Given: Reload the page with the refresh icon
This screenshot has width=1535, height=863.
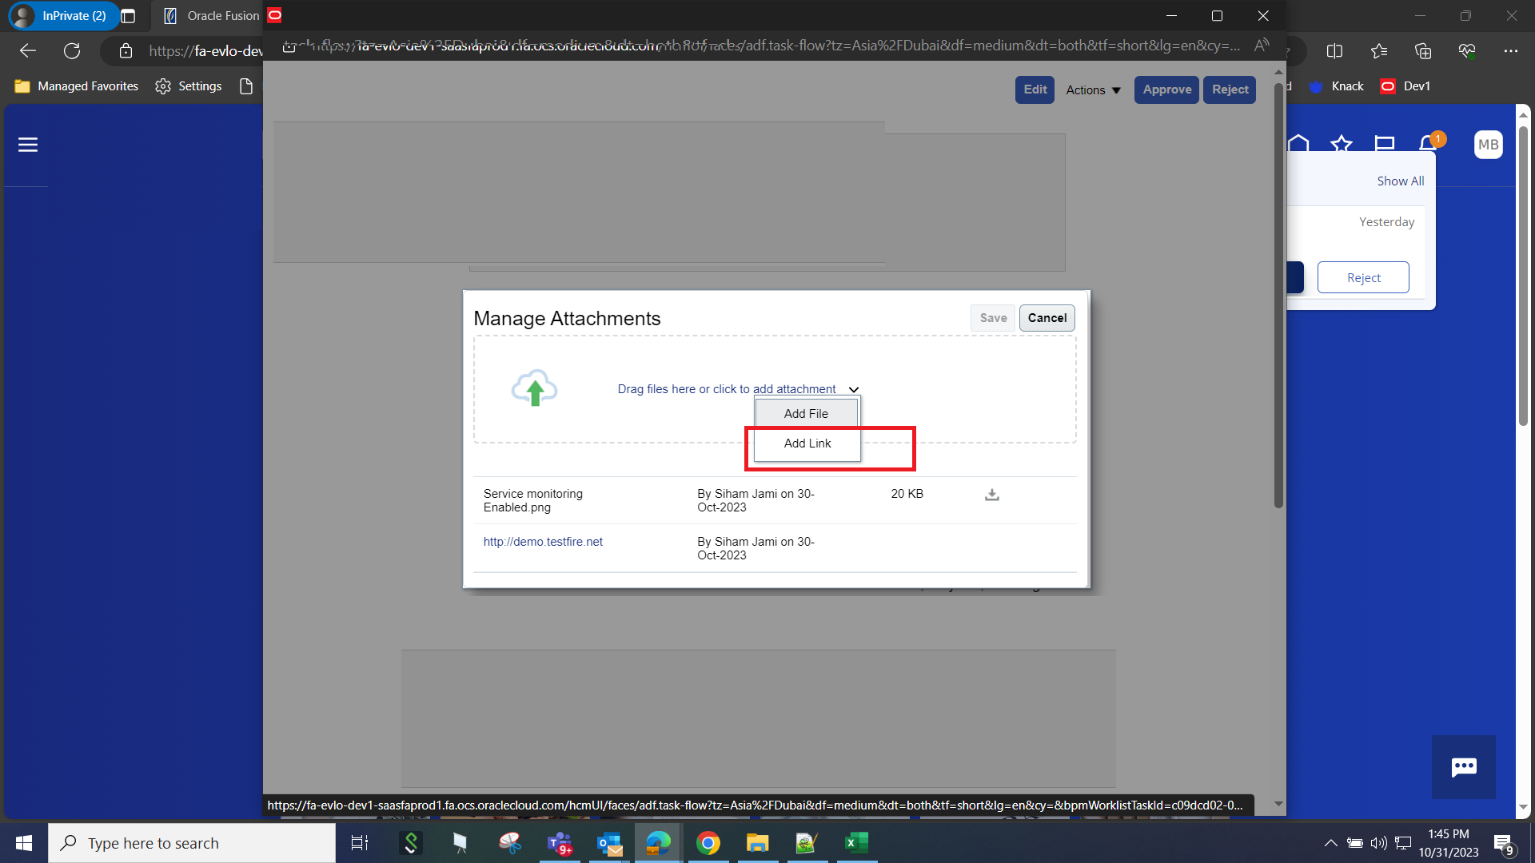Looking at the screenshot, I should coord(72,50).
